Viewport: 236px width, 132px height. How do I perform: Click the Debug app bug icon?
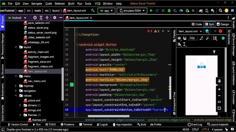[x=169, y=11]
